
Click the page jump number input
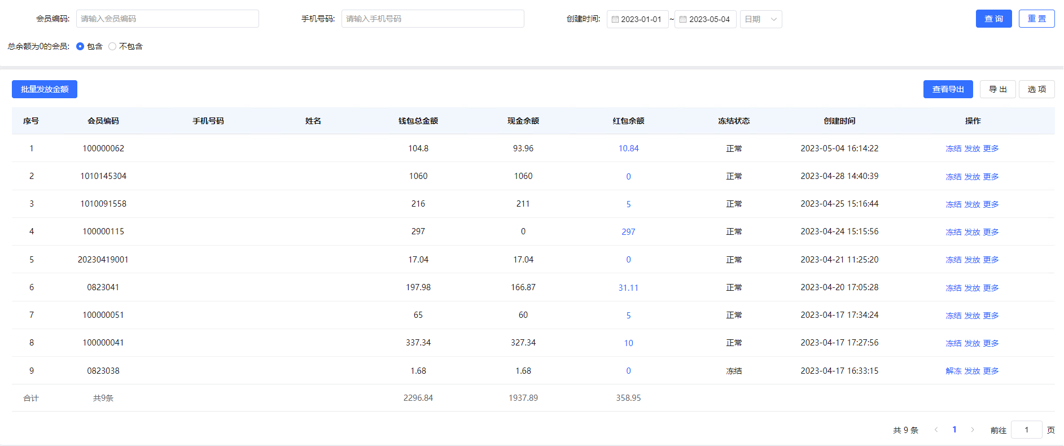pos(1026,430)
